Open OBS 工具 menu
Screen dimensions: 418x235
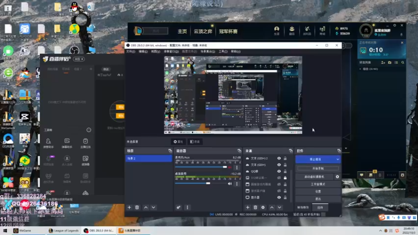tap(223, 51)
